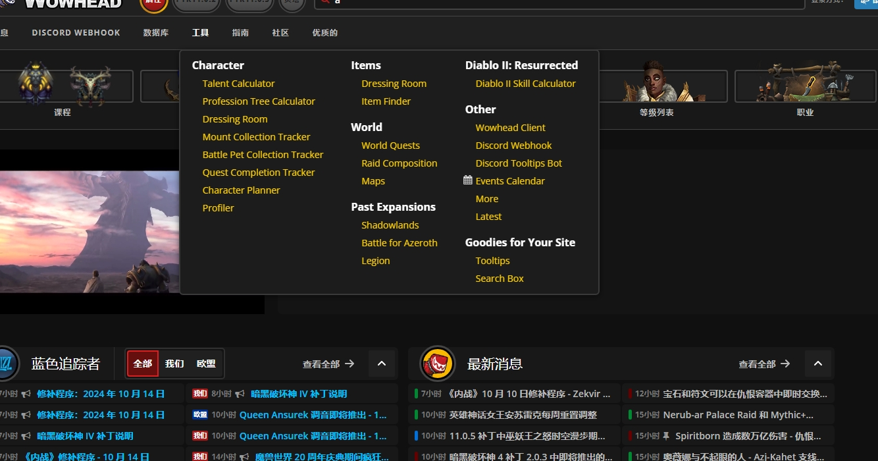Open Dressing Room under Items
Screen dimensions: 878x461
point(394,84)
